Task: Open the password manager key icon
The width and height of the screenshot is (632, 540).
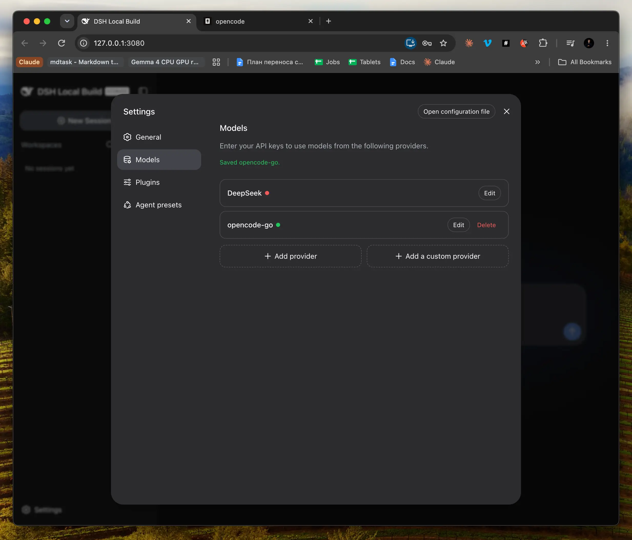Action: 427,43
